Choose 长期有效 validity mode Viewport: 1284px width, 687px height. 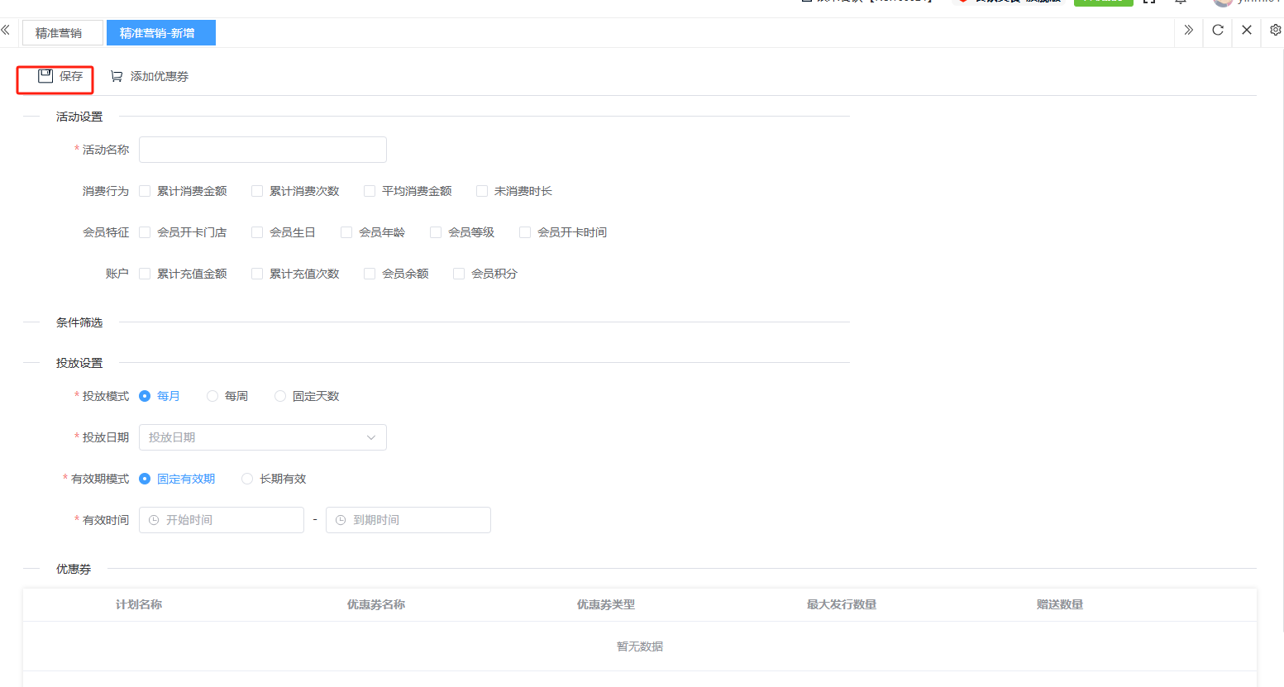point(247,479)
